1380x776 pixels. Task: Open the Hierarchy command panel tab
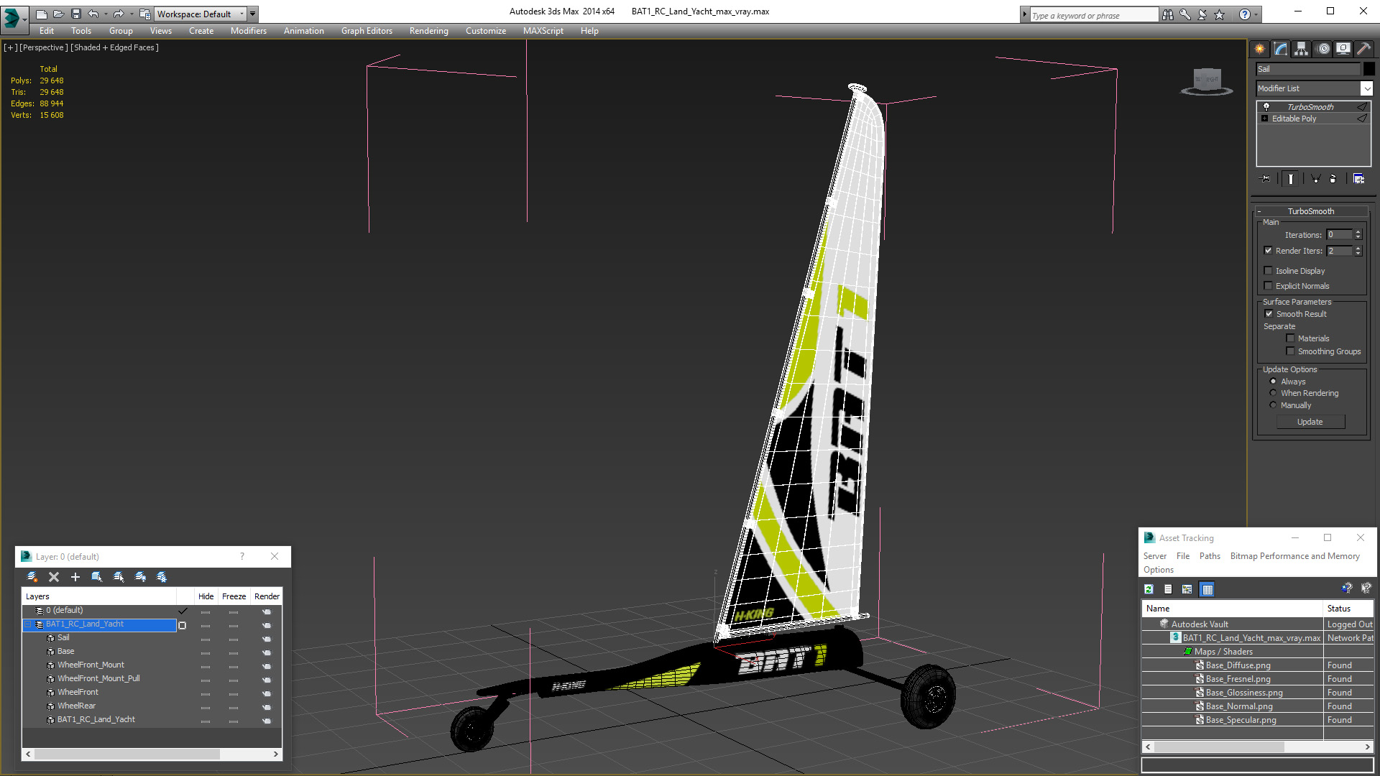click(x=1301, y=49)
